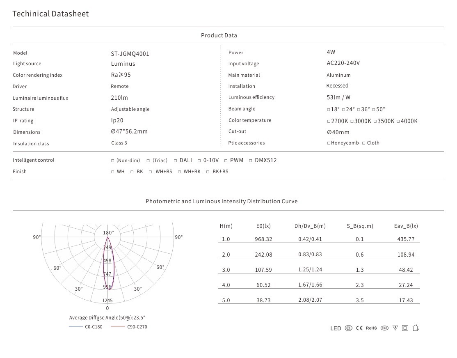Tick the WH+BS finish checkbox
Screen dimensions: 457x358
(x=151, y=172)
